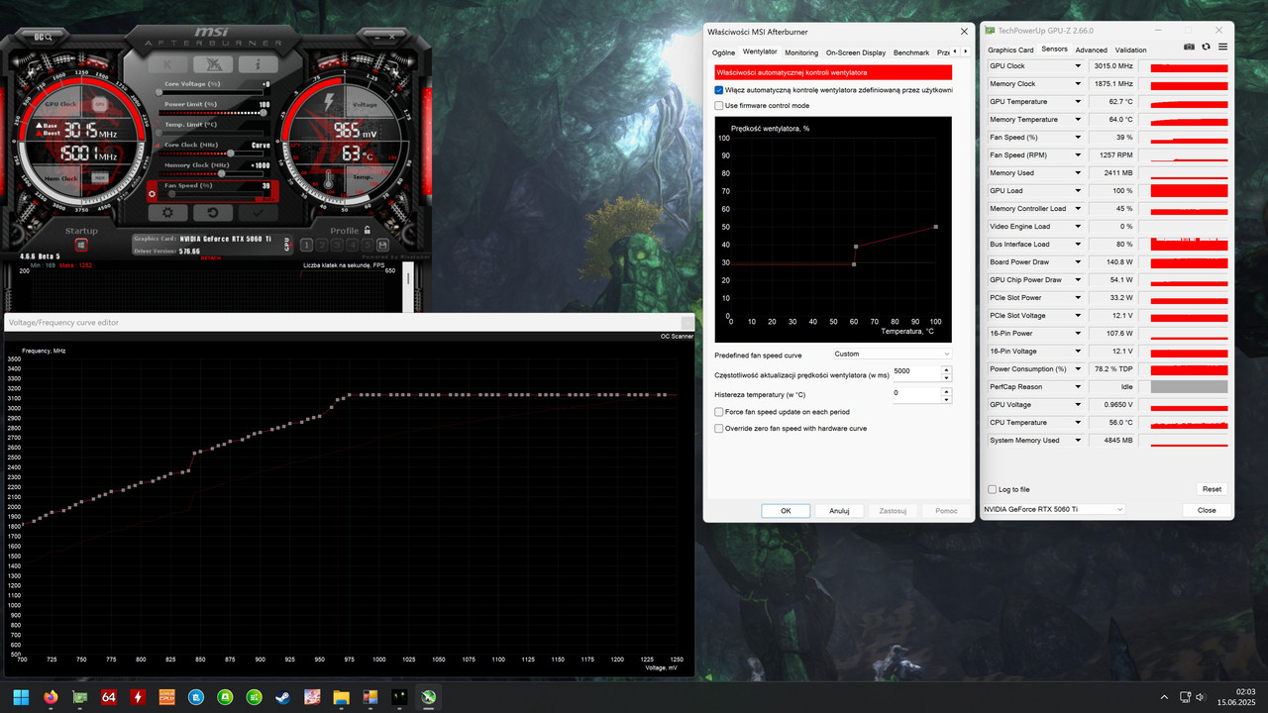The height and width of the screenshot is (713, 1268).
Task: Open File Explorer from taskbar
Action: (x=341, y=697)
